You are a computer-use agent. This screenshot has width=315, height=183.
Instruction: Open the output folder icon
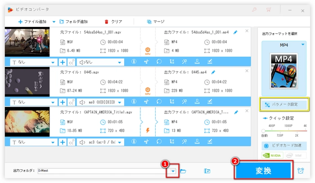tap(183, 171)
